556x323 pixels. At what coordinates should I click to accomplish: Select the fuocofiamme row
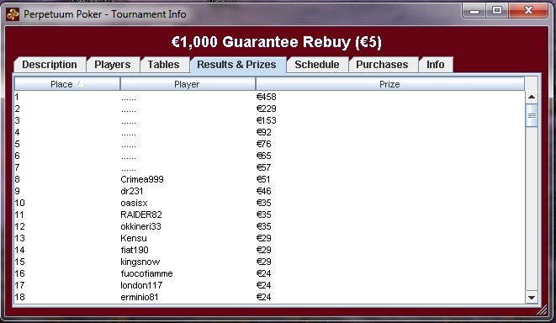269,273
